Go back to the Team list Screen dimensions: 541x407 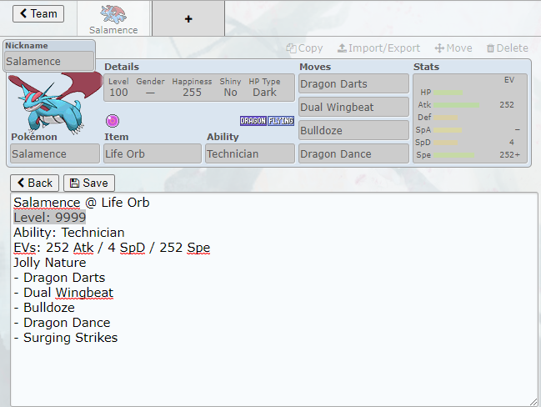38,14
